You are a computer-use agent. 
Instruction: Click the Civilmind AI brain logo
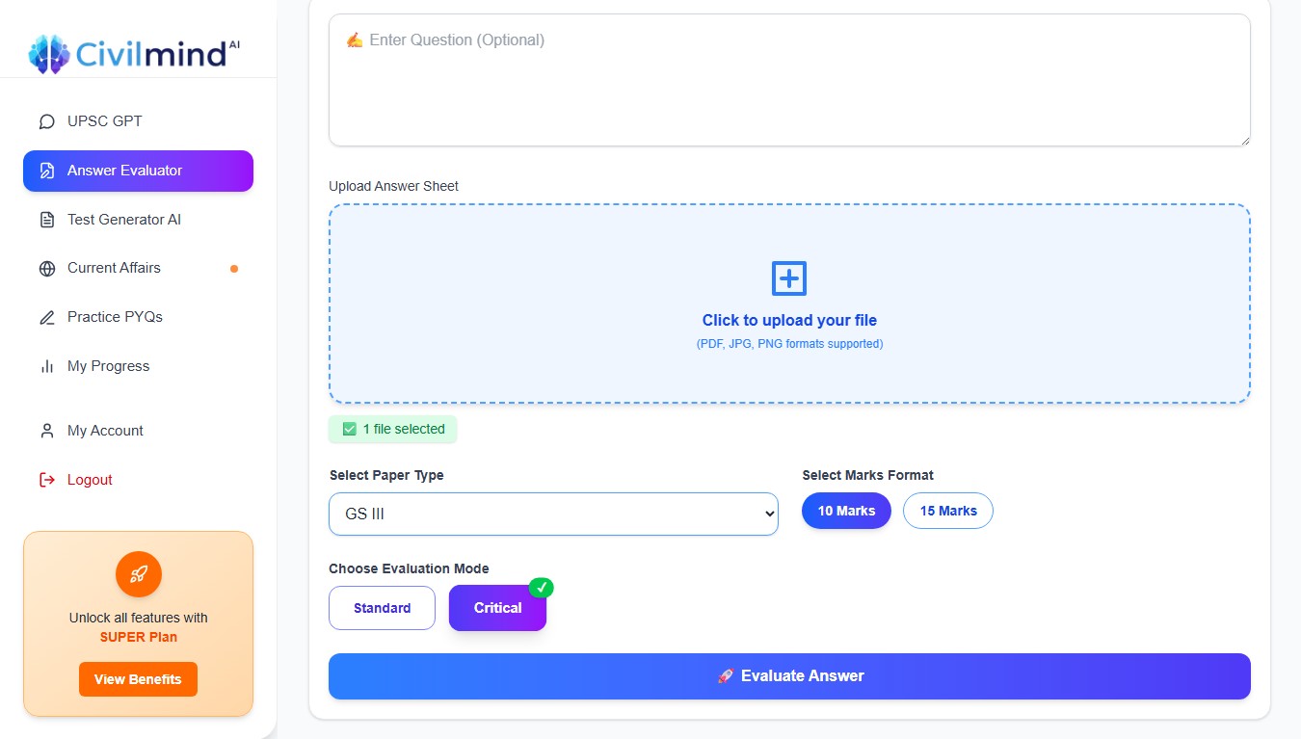coord(49,54)
